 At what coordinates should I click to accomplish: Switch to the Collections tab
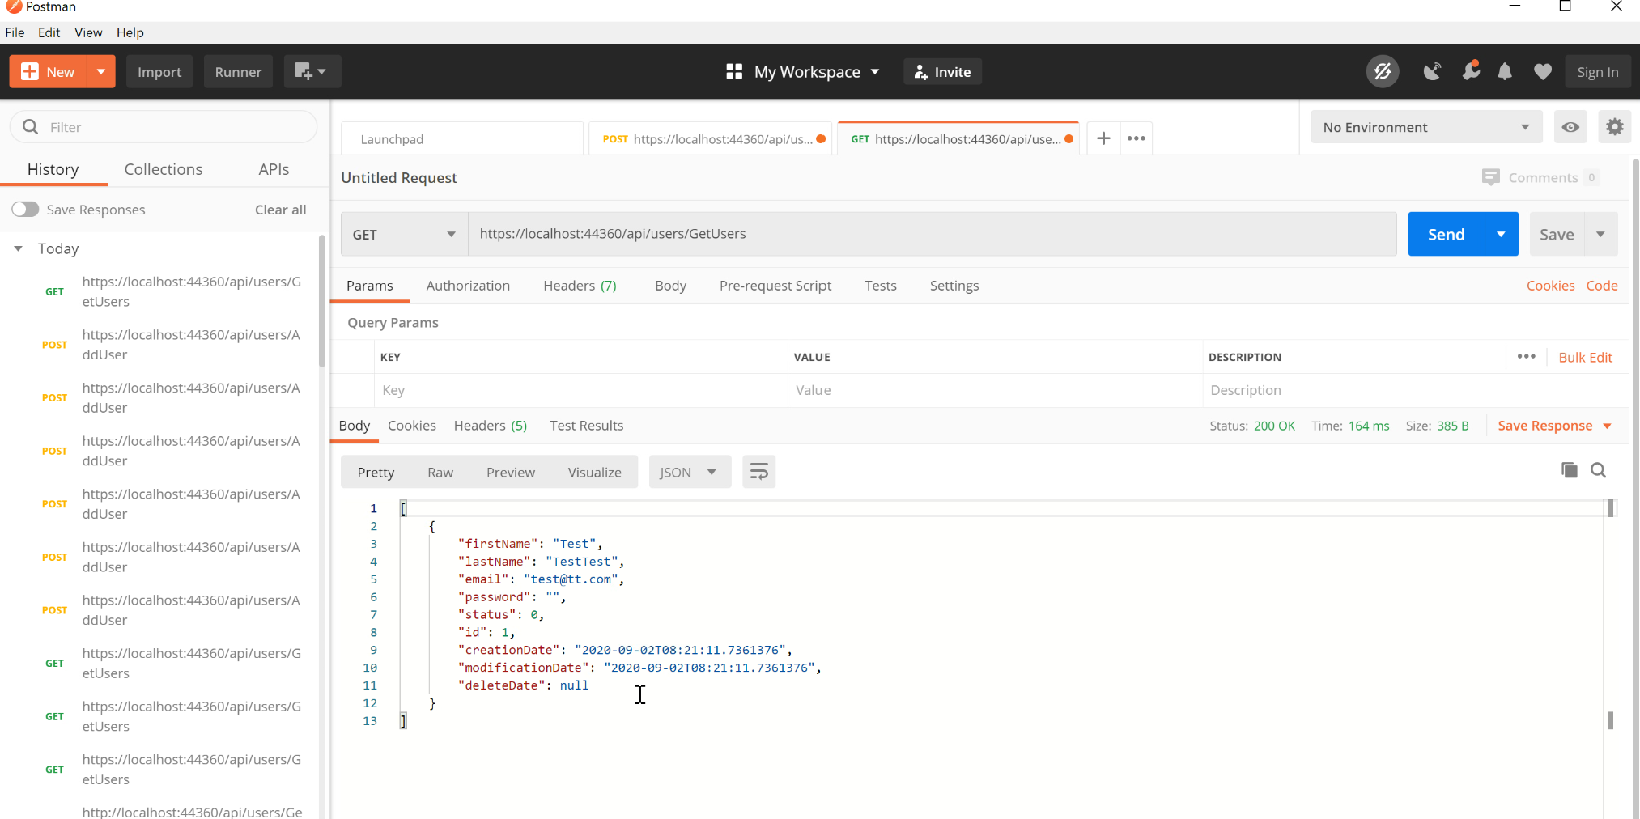(164, 169)
